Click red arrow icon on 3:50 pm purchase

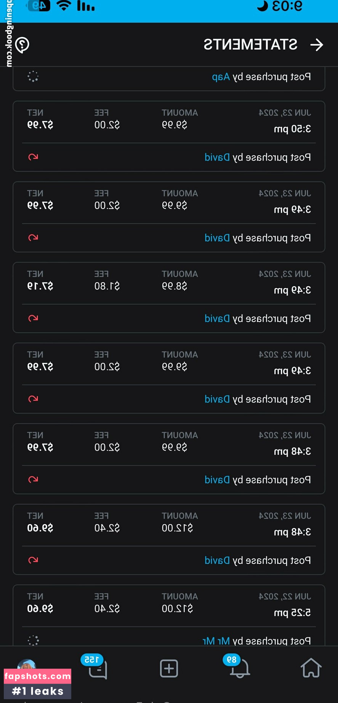click(33, 157)
